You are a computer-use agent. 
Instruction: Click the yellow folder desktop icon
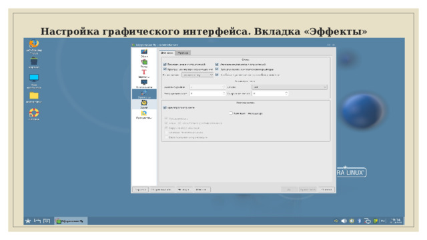pos(34,97)
